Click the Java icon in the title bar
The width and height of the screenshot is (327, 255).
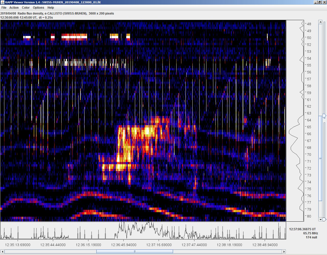click(x=3, y=2)
